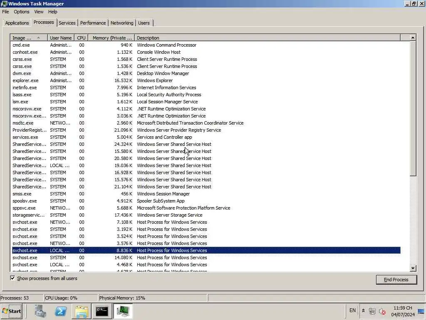Launch Windows PowerShell from the taskbar
This screenshot has height=320, width=426.
pyautogui.click(x=61, y=311)
